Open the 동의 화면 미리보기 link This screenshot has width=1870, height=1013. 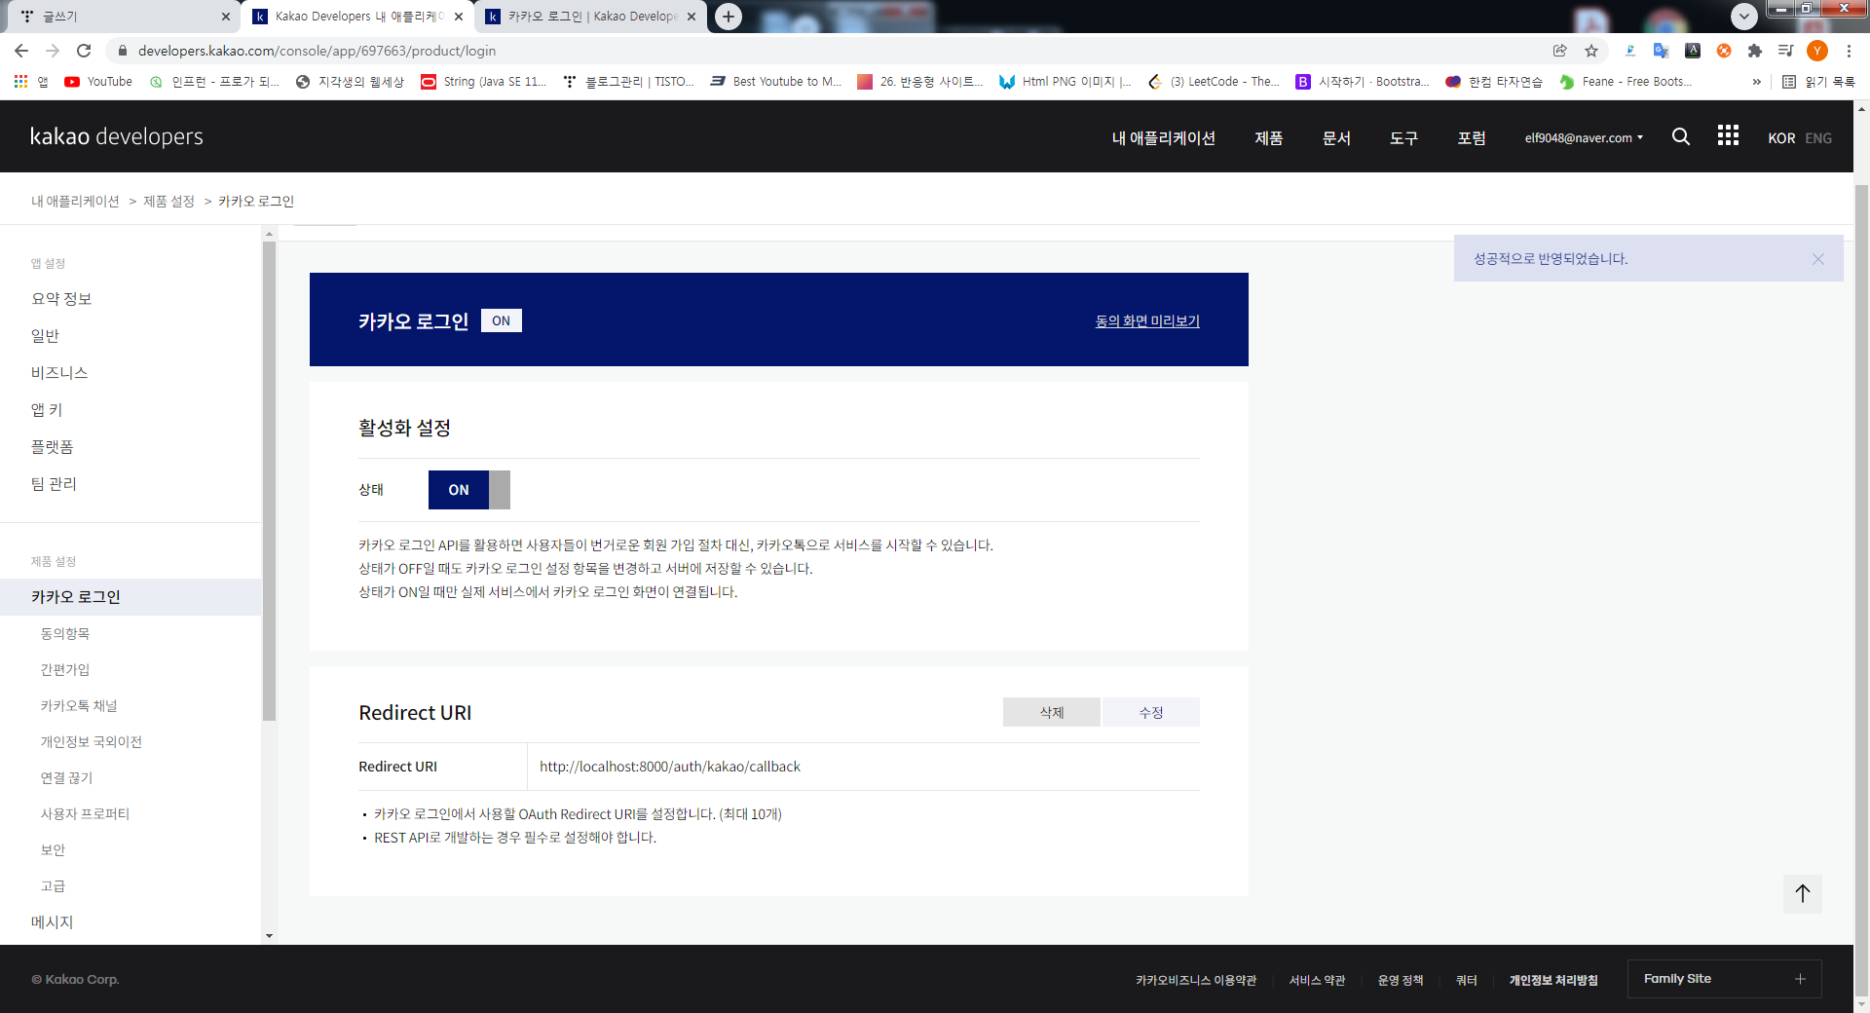pos(1147,320)
